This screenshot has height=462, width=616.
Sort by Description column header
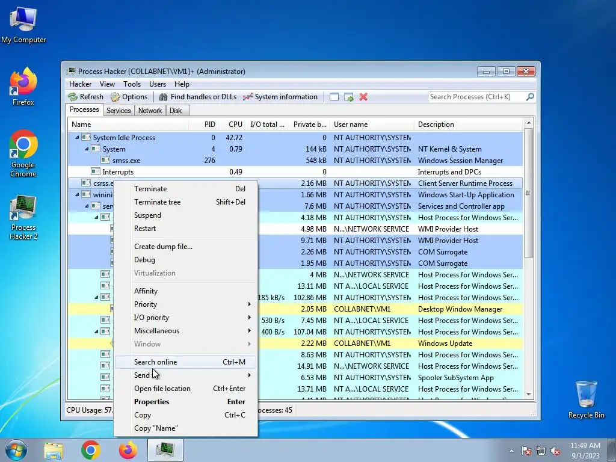click(469, 124)
